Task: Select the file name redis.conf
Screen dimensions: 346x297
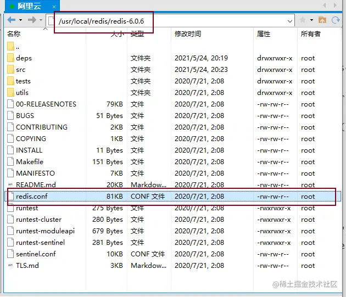Action: 32,196
